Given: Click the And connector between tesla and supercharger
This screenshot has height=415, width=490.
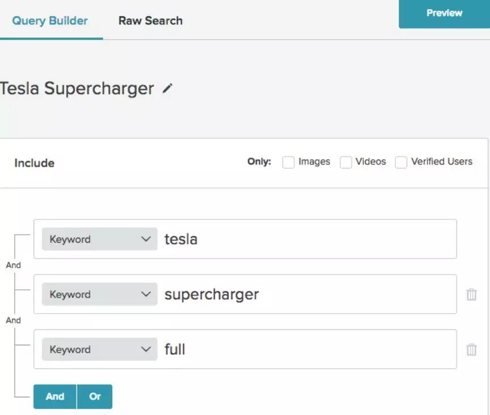Looking at the screenshot, I should (x=13, y=265).
